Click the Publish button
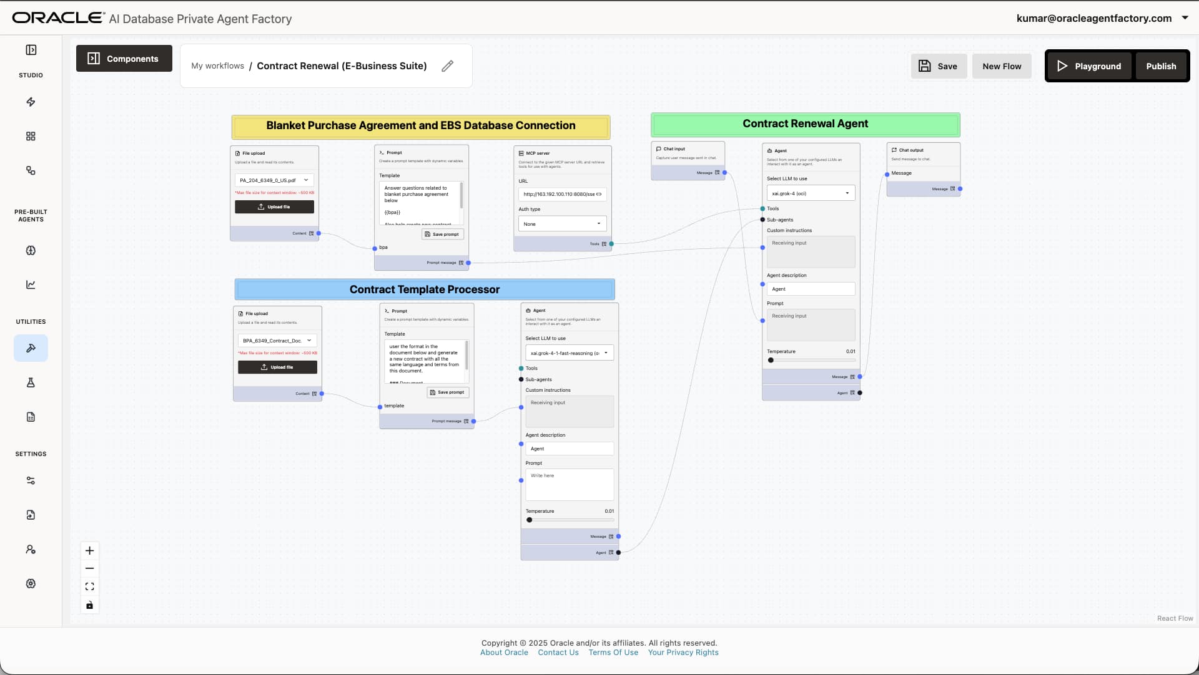 coord(1161,66)
